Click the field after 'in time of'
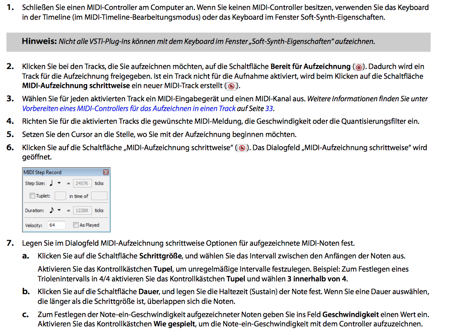This screenshot has width=453, height=336. point(99,196)
